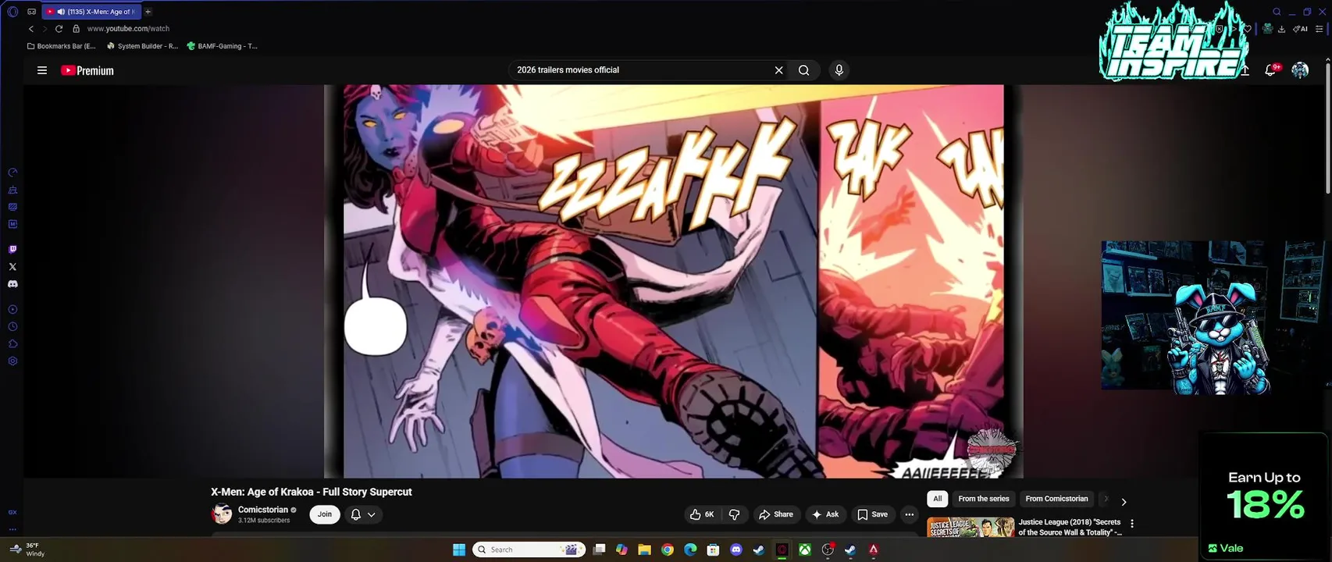Clear the search query with X
The width and height of the screenshot is (1332, 562).
778,70
